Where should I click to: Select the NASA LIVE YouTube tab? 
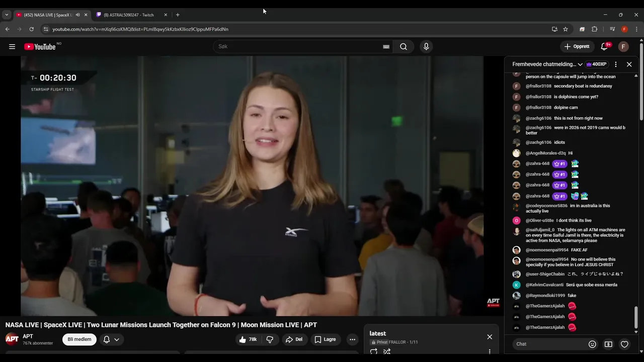48,15
